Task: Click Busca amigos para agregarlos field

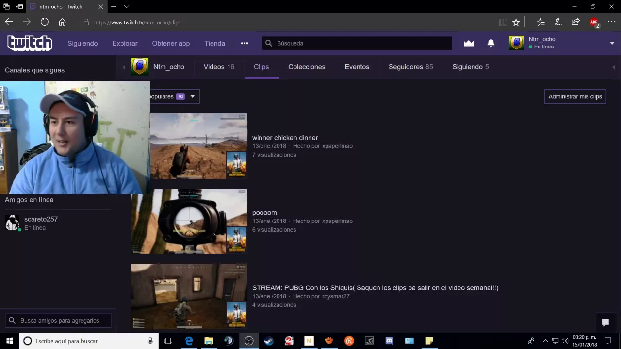Action: pos(58,320)
